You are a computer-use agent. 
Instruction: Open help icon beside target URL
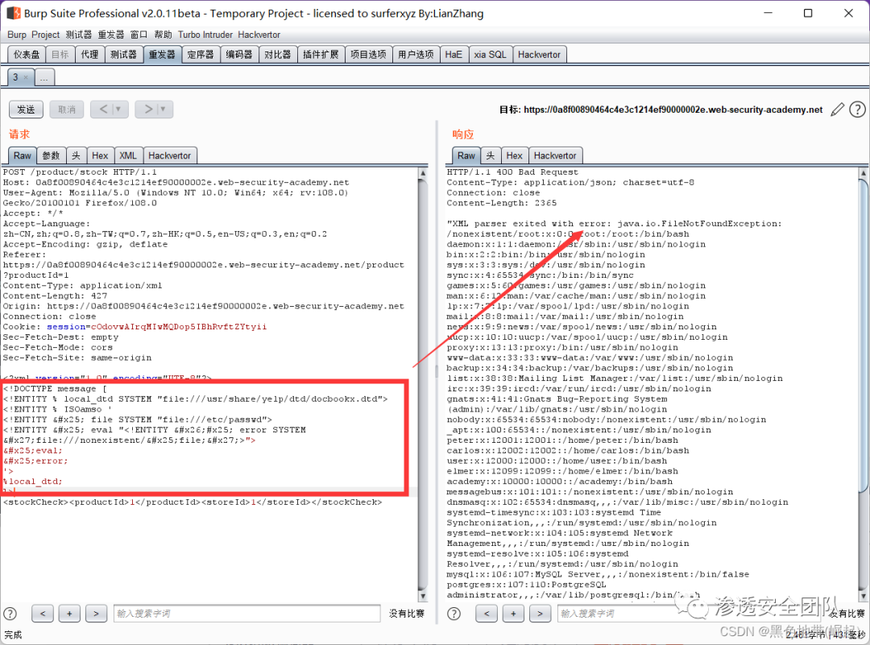857,110
